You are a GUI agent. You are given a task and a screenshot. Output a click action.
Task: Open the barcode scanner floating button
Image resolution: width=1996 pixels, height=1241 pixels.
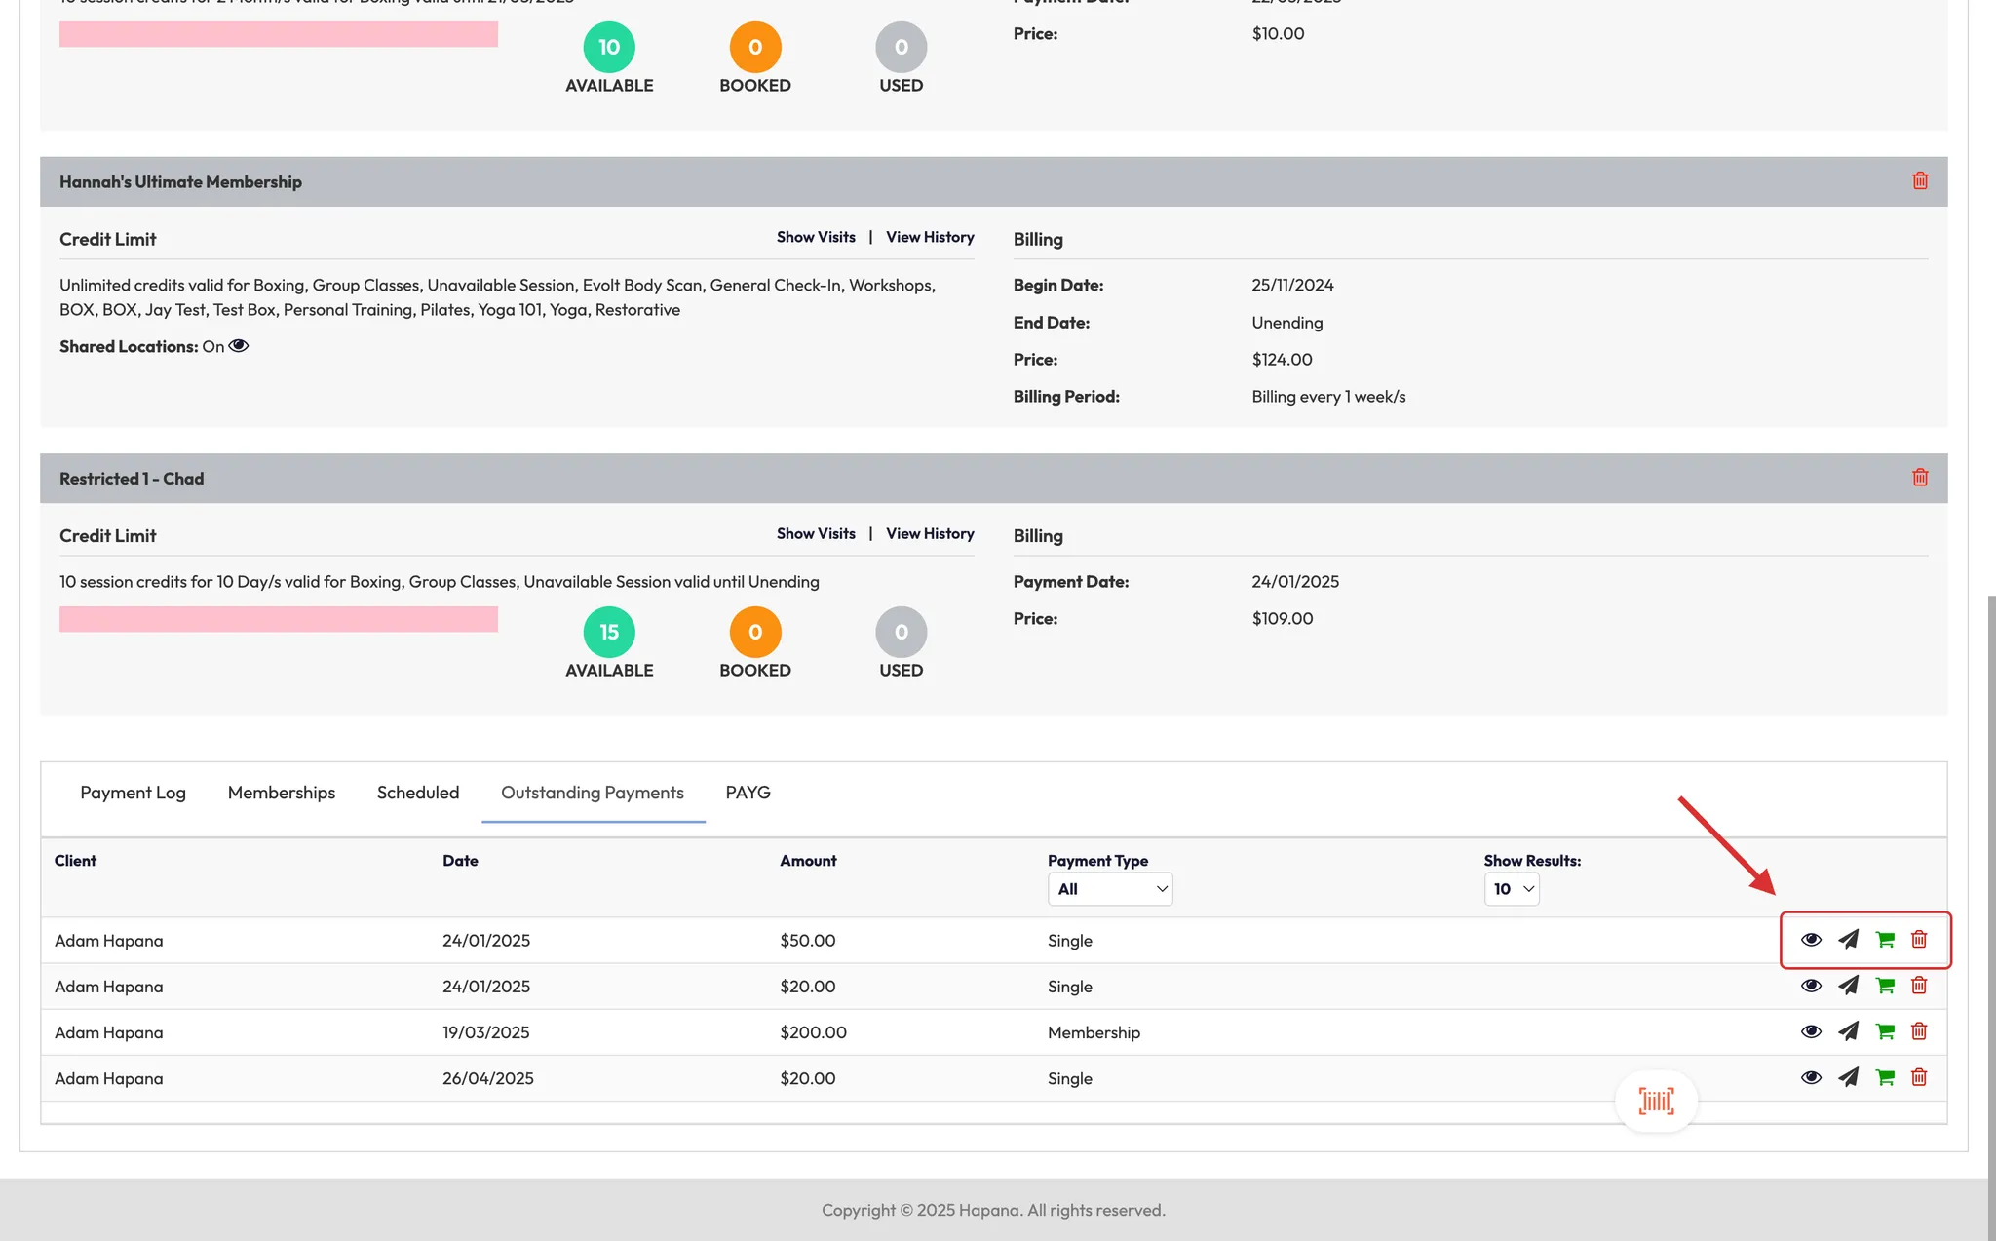pos(1656,1102)
